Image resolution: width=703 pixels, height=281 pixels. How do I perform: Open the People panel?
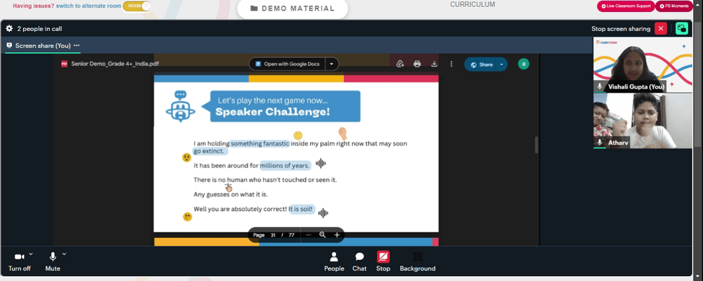[334, 262]
